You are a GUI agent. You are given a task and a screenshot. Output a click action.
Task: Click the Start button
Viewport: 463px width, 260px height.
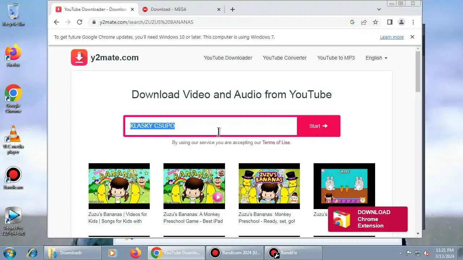318,126
